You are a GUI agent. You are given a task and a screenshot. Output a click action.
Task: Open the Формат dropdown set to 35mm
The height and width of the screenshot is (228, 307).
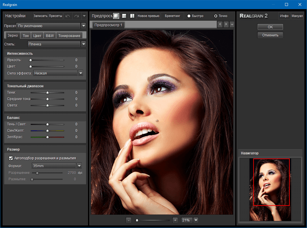[x=79, y=165]
